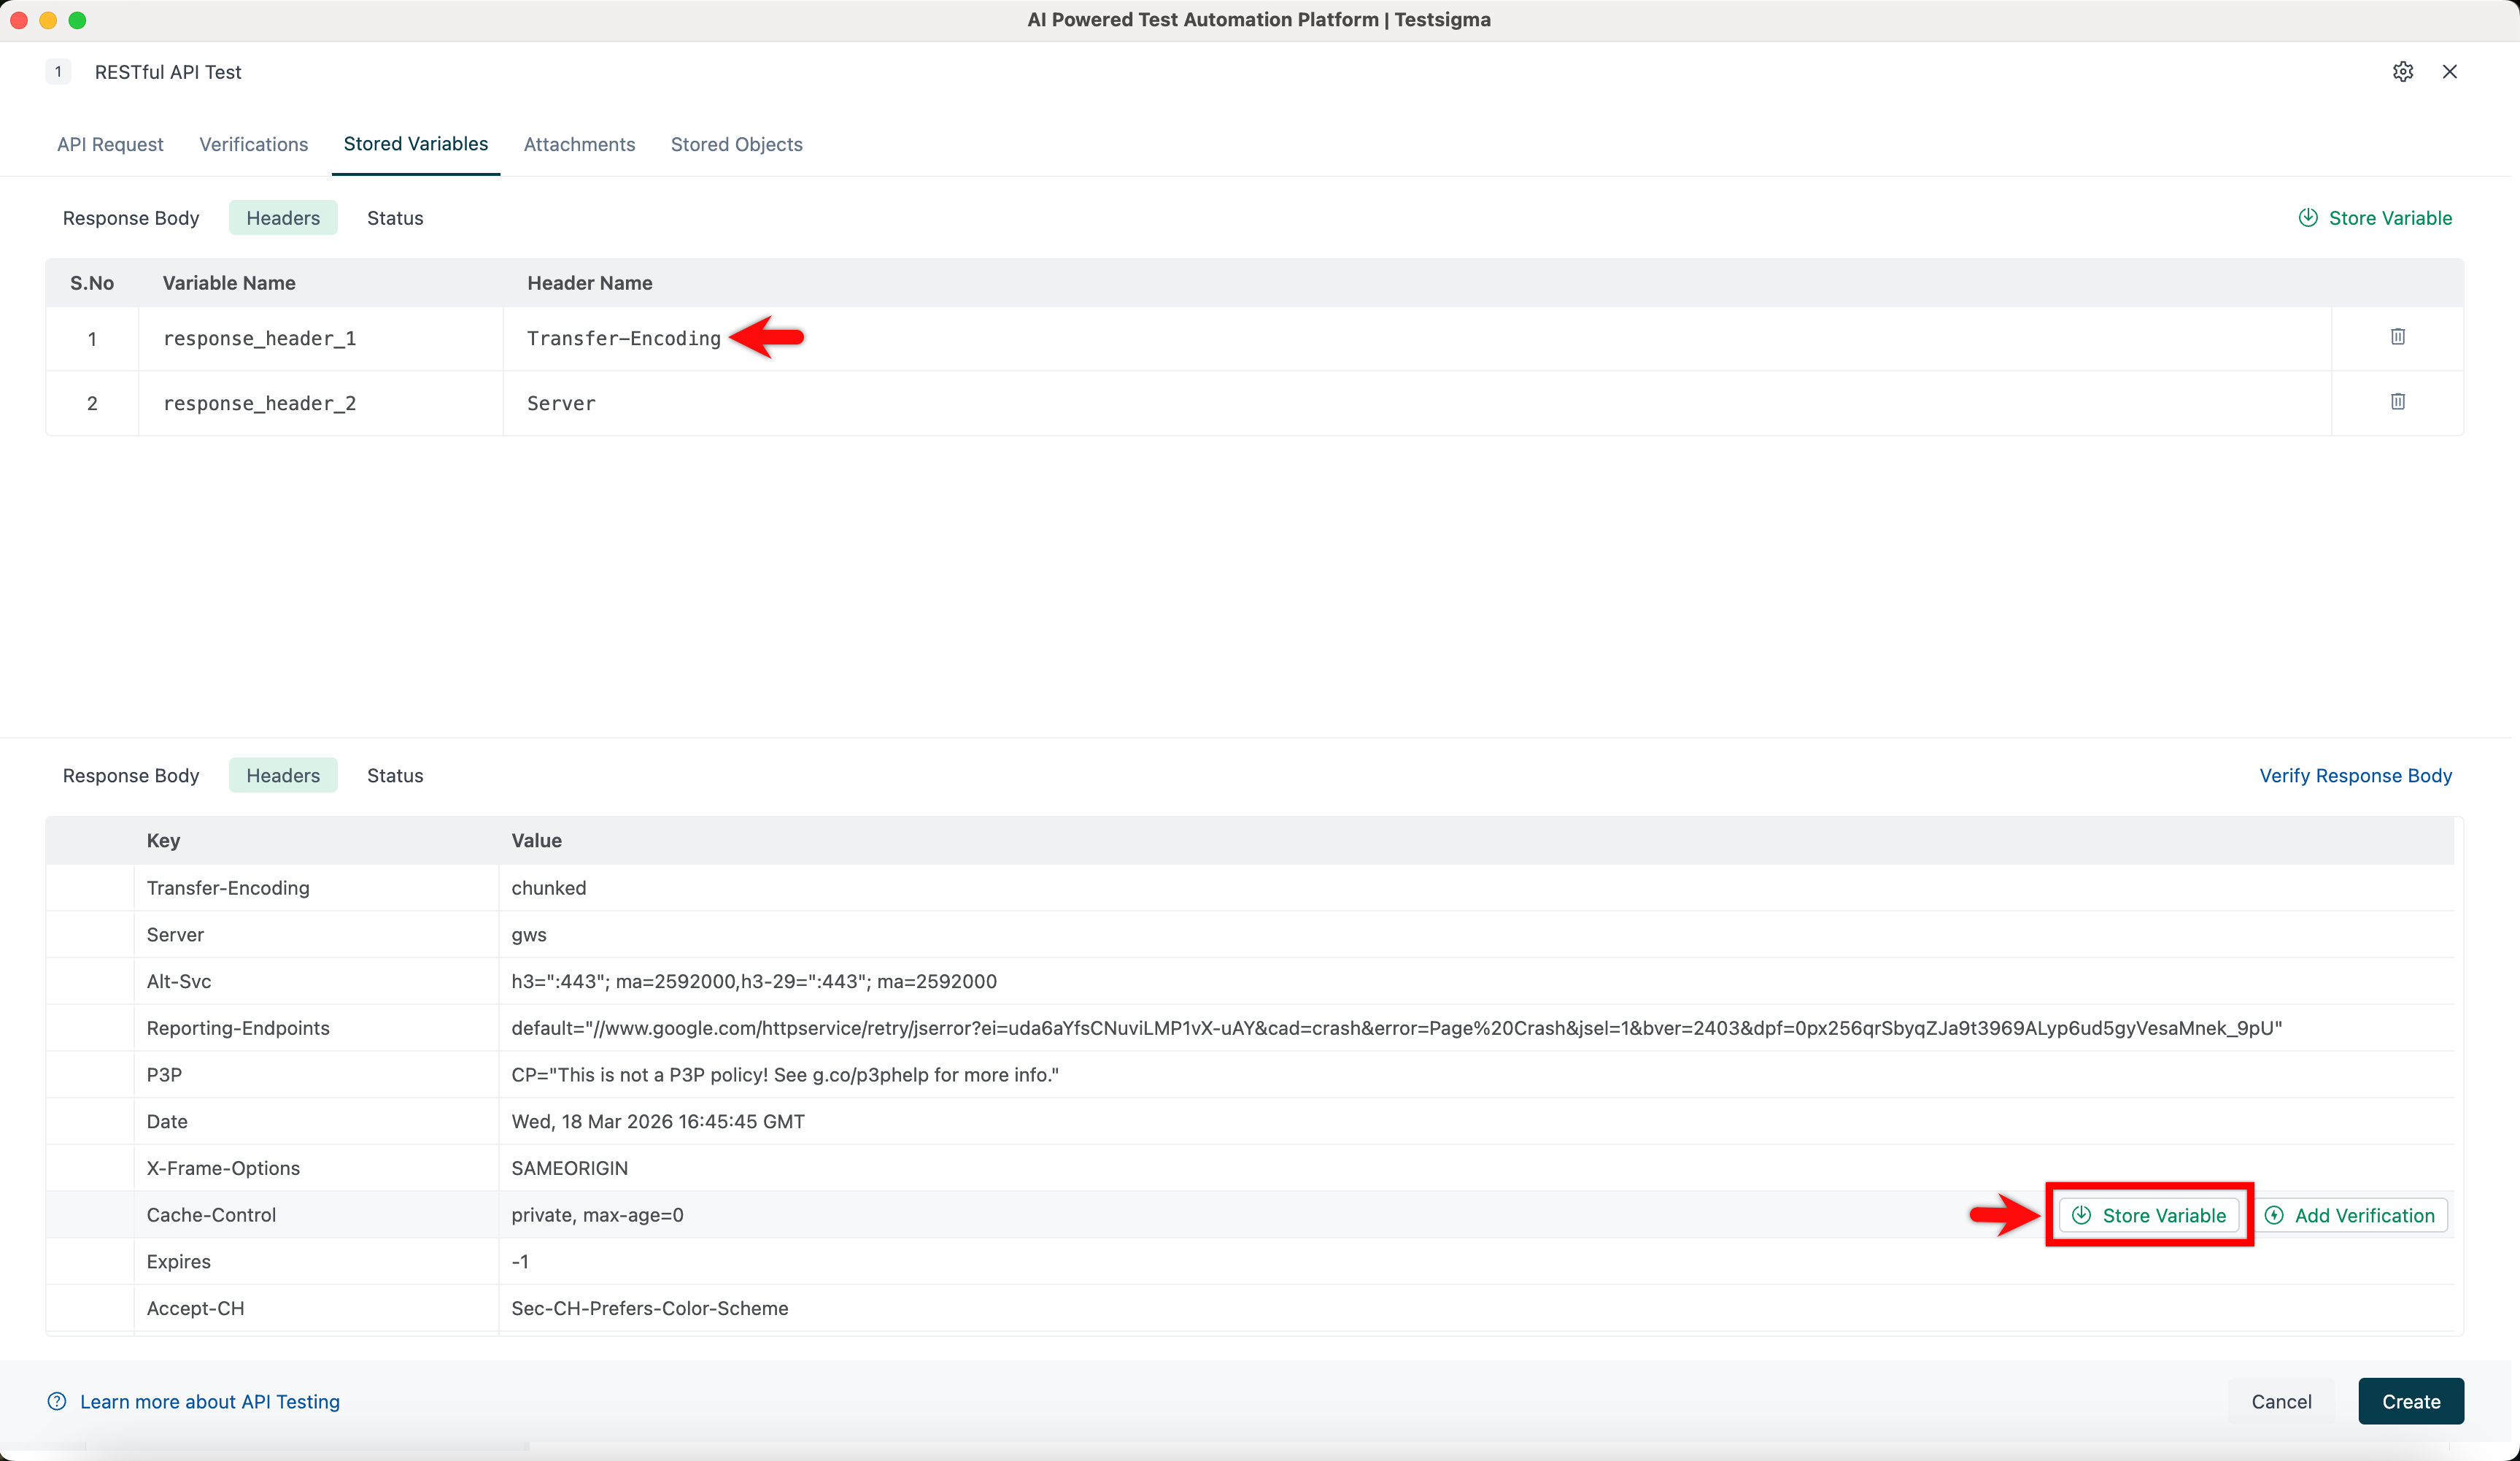Delete the response_header_2 stored variable
This screenshot has width=2520, height=1461.
(x=2397, y=402)
